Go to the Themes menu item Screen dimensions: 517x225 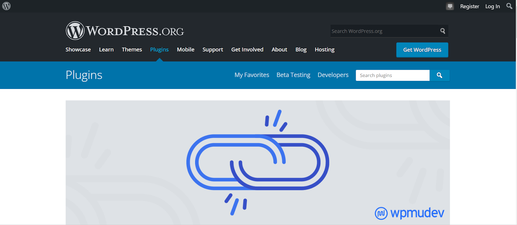click(132, 50)
